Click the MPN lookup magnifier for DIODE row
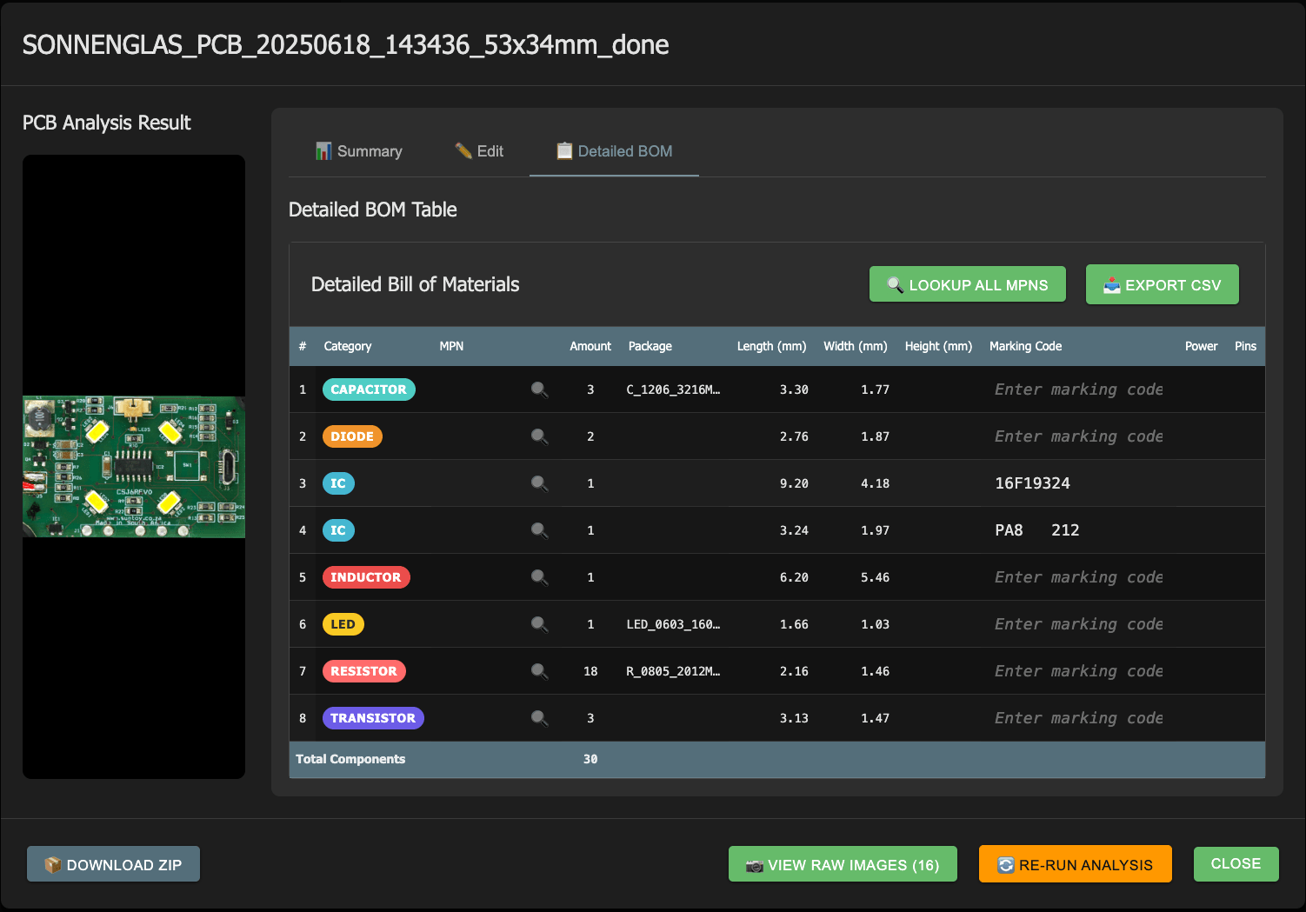 pos(539,436)
